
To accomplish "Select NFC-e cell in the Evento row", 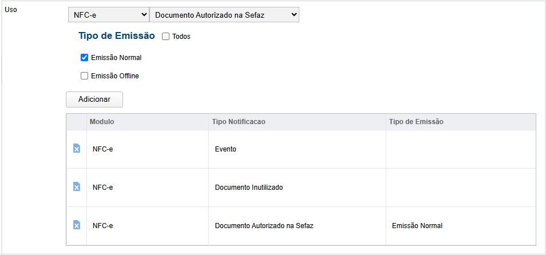I will (x=103, y=149).
